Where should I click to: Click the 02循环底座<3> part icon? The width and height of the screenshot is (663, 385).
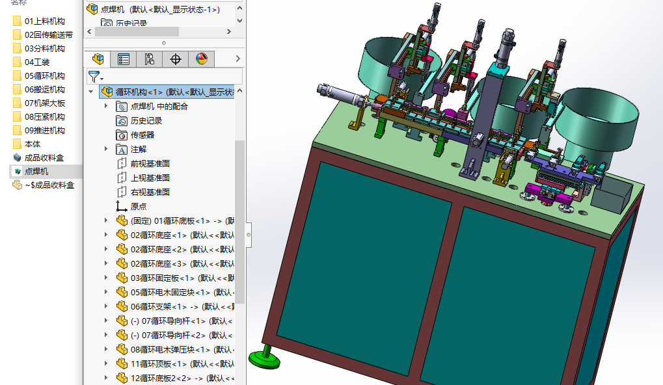pos(122,263)
